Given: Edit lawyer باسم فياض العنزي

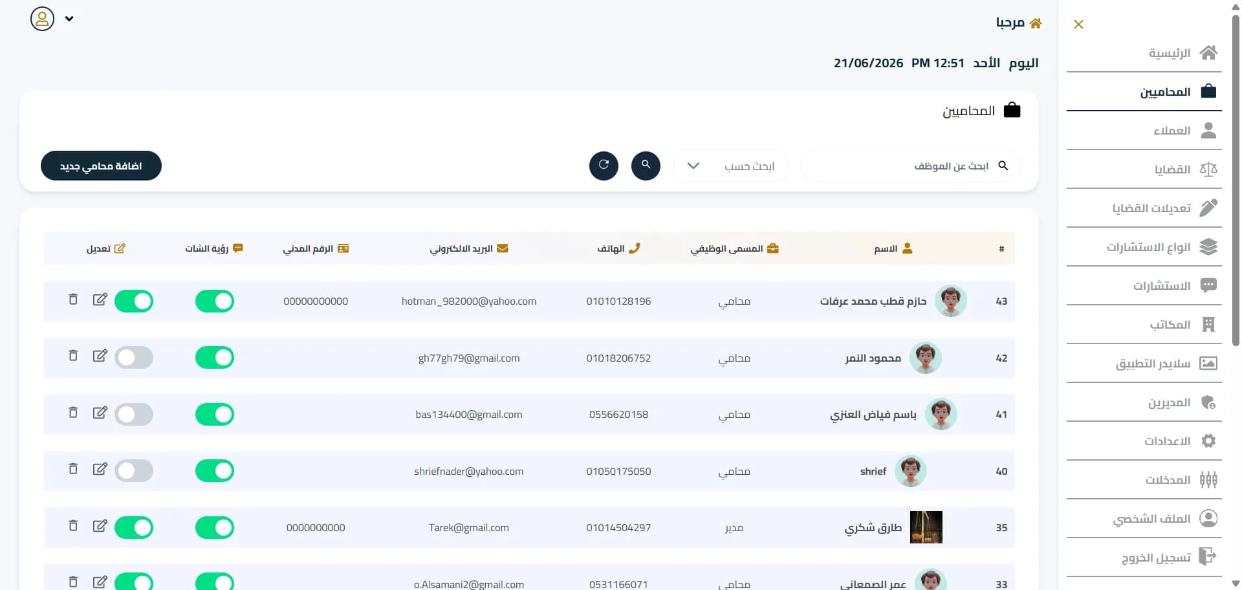Looking at the screenshot, I should (x=100, y=413).
